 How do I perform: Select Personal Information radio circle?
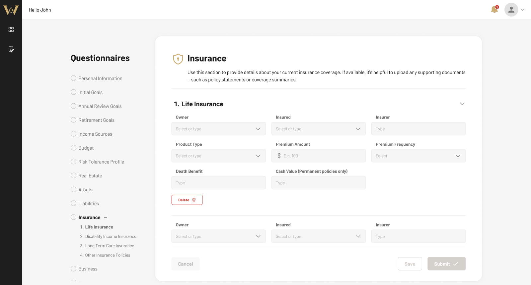(74, 78)
